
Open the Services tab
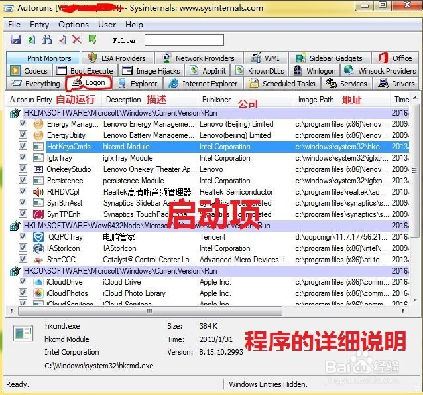point(347,84)
